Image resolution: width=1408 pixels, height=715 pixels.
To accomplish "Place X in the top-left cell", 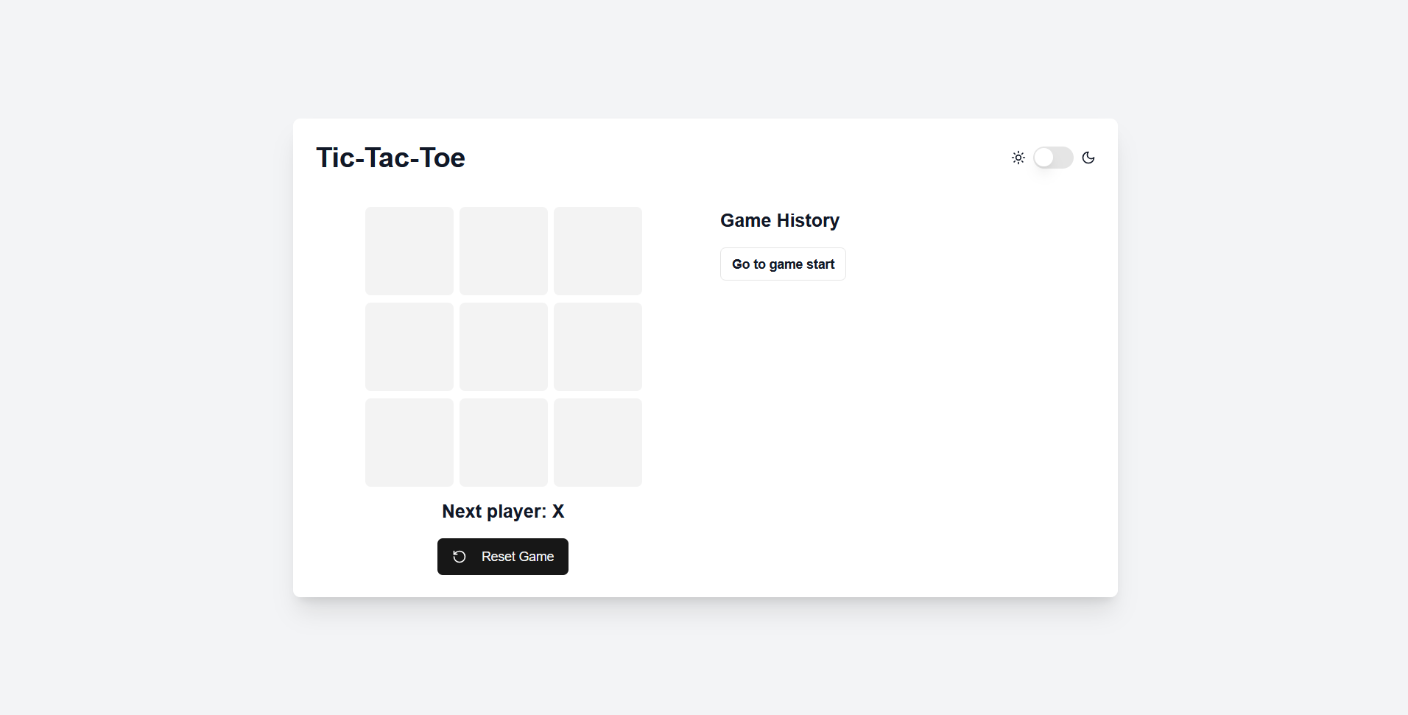I will point(409,251).
